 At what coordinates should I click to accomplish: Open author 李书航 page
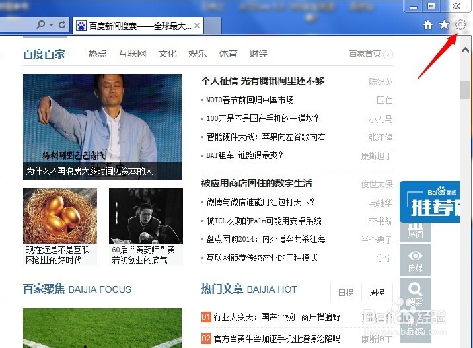381,222
